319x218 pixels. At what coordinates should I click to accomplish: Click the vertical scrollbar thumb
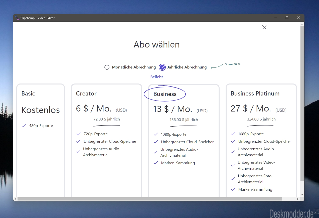tap(302, 103)
